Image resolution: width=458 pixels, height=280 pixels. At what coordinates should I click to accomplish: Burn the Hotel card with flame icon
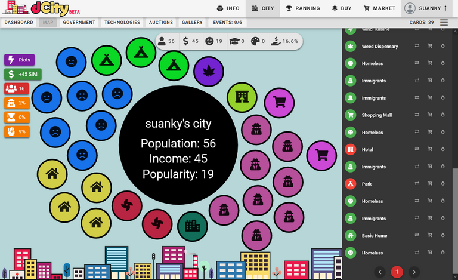(443, 149)
